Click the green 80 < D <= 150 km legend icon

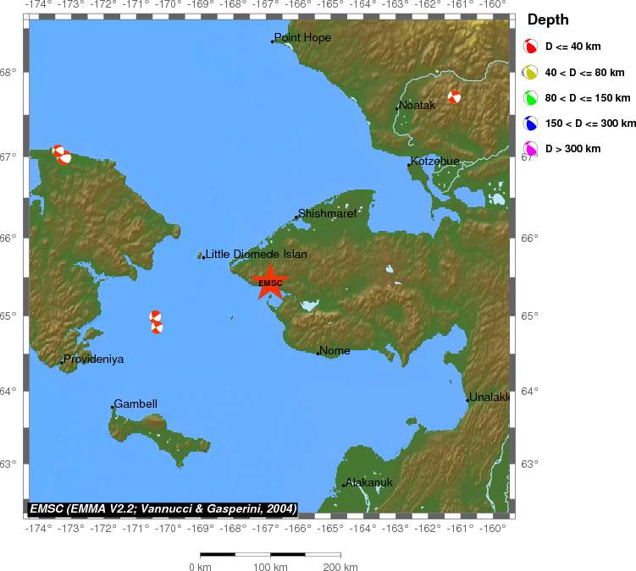[x=531, y=98]
